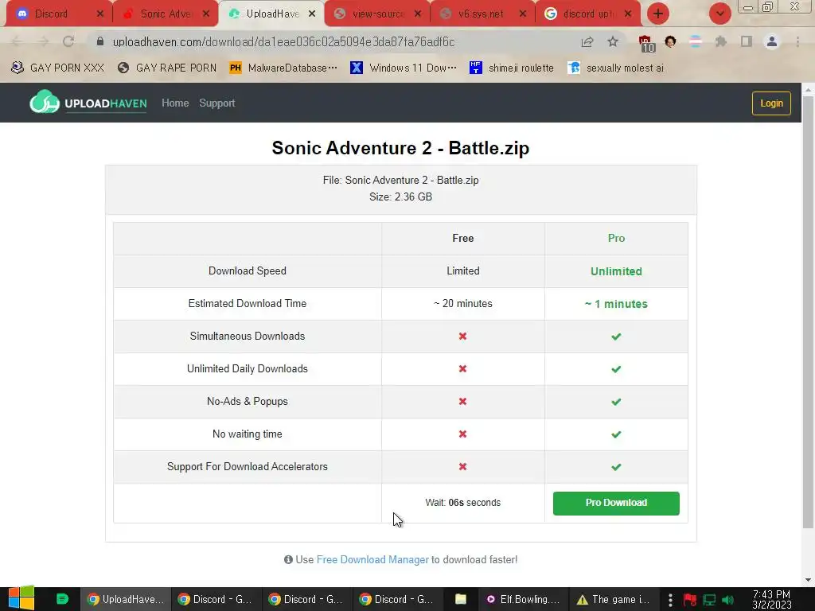Click the page vertical scrollbar thumb
Viewport: 815px width, 611px height.
click(x=808, y=312)
